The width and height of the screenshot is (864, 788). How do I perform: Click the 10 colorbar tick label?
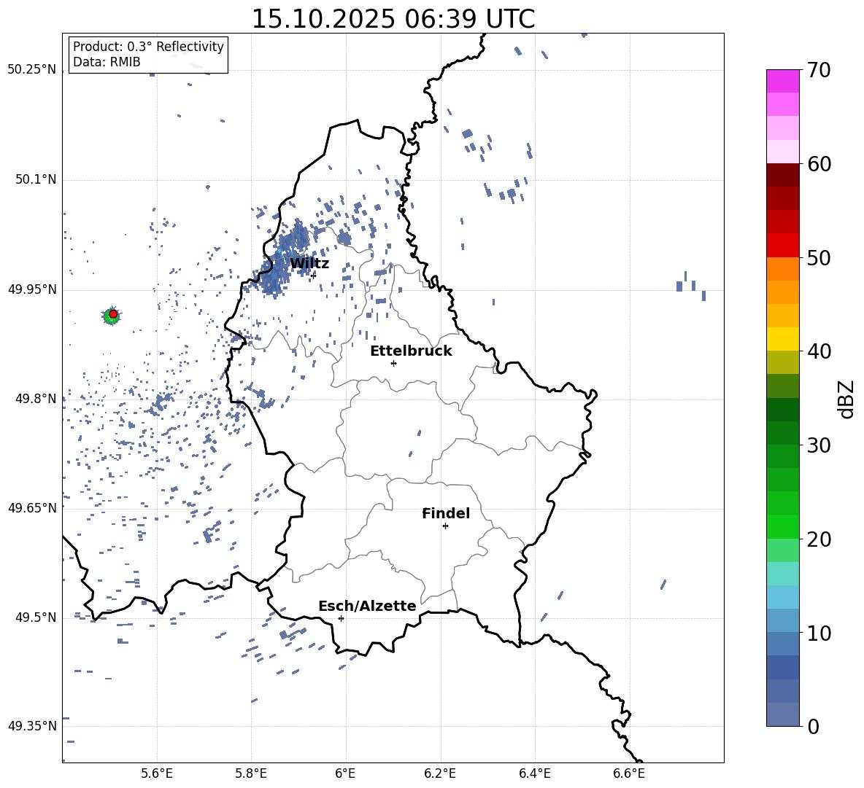click(x=819, y=633)
